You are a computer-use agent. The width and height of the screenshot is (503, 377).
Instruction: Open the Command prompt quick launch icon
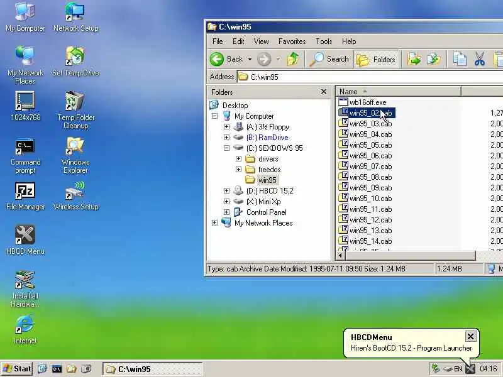point(57,369)
